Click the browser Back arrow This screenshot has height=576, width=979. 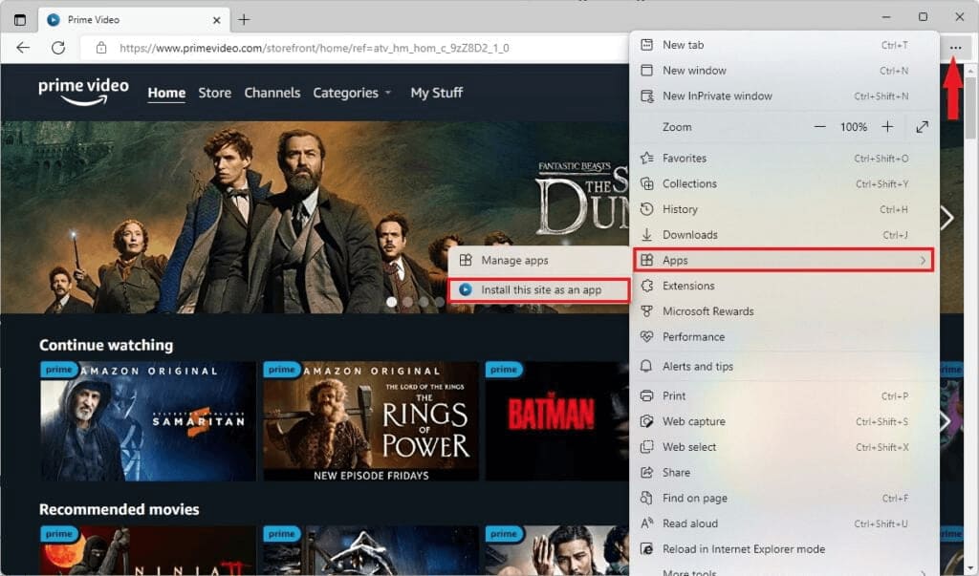click(23, 48)
